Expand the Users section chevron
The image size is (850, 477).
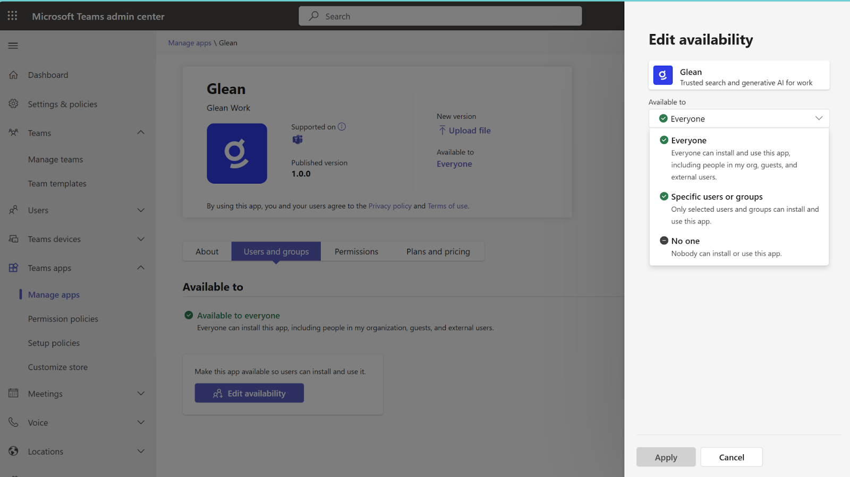[141, 210]
